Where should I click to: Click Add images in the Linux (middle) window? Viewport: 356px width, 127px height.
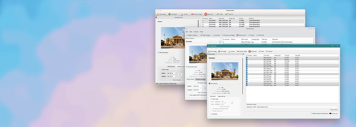pos(205,35)
